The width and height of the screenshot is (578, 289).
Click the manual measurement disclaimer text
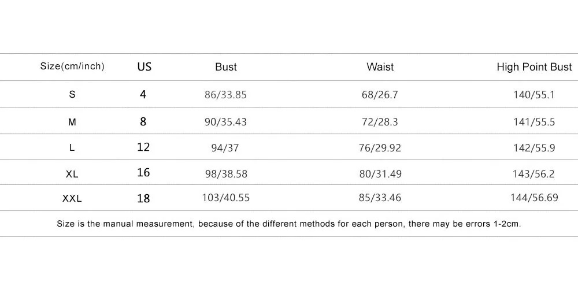[x=289, y=224]
